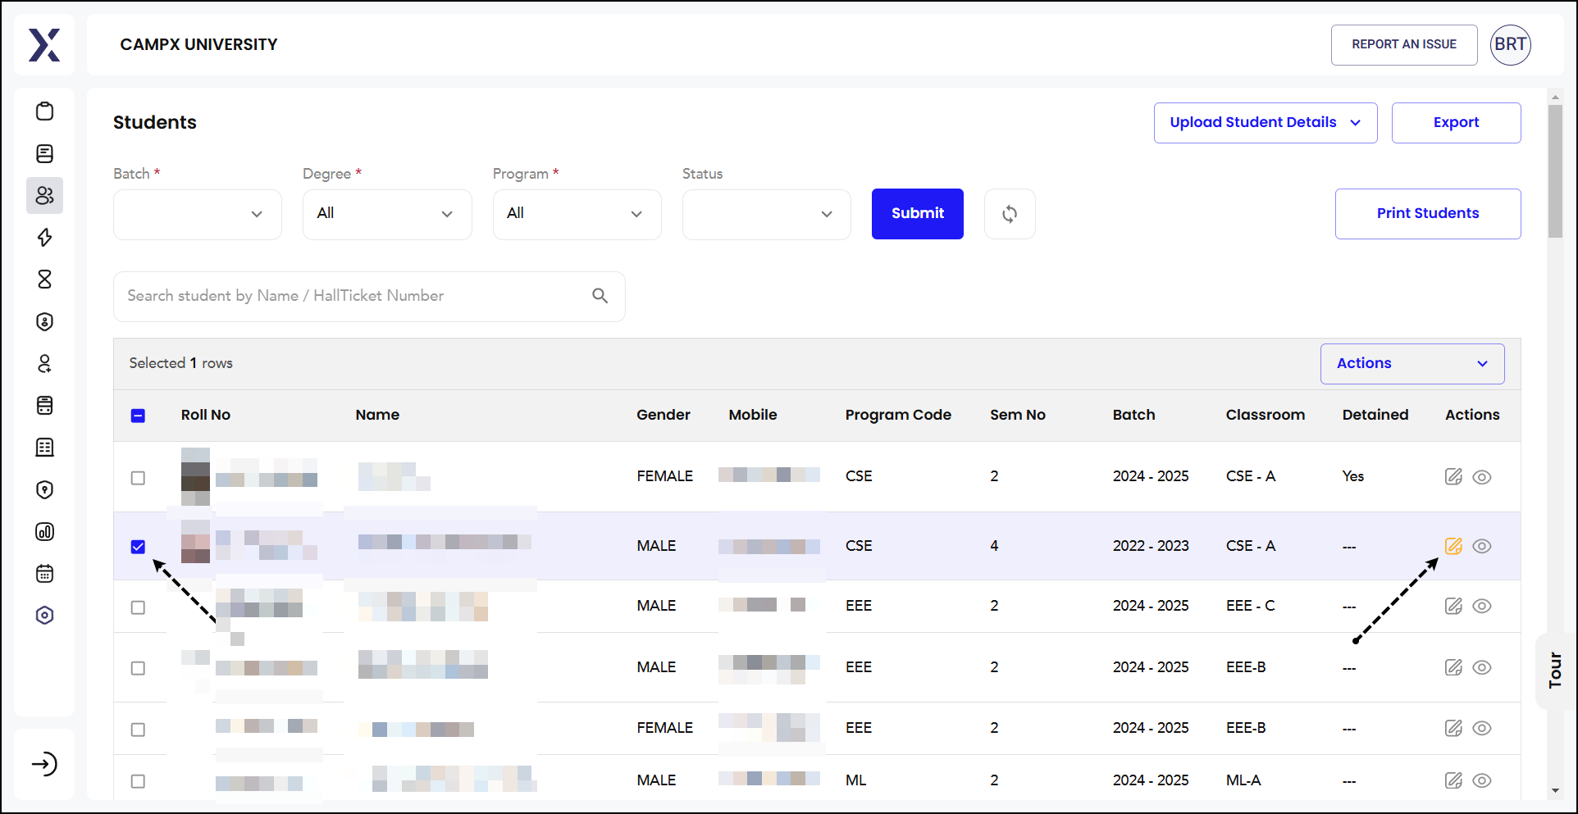The height and width of the screenshot is (814, 1578).
Task: Open the shield keyhole sidebar icon
Action: pos(45,489)
